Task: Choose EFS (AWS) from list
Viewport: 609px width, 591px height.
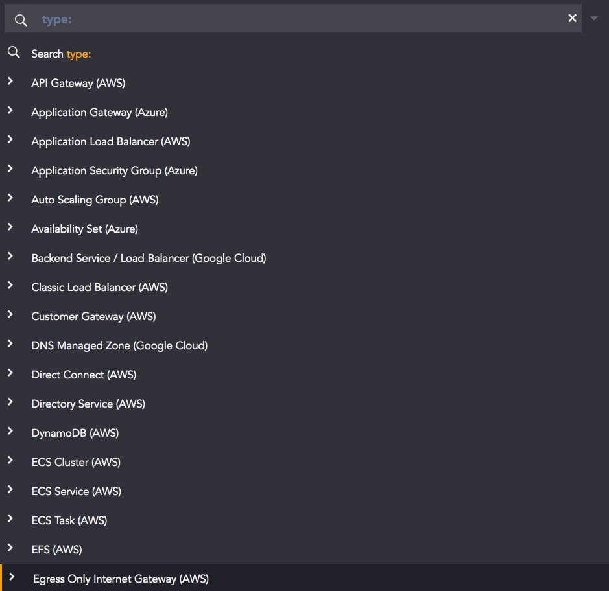Action: coord(56,550)
